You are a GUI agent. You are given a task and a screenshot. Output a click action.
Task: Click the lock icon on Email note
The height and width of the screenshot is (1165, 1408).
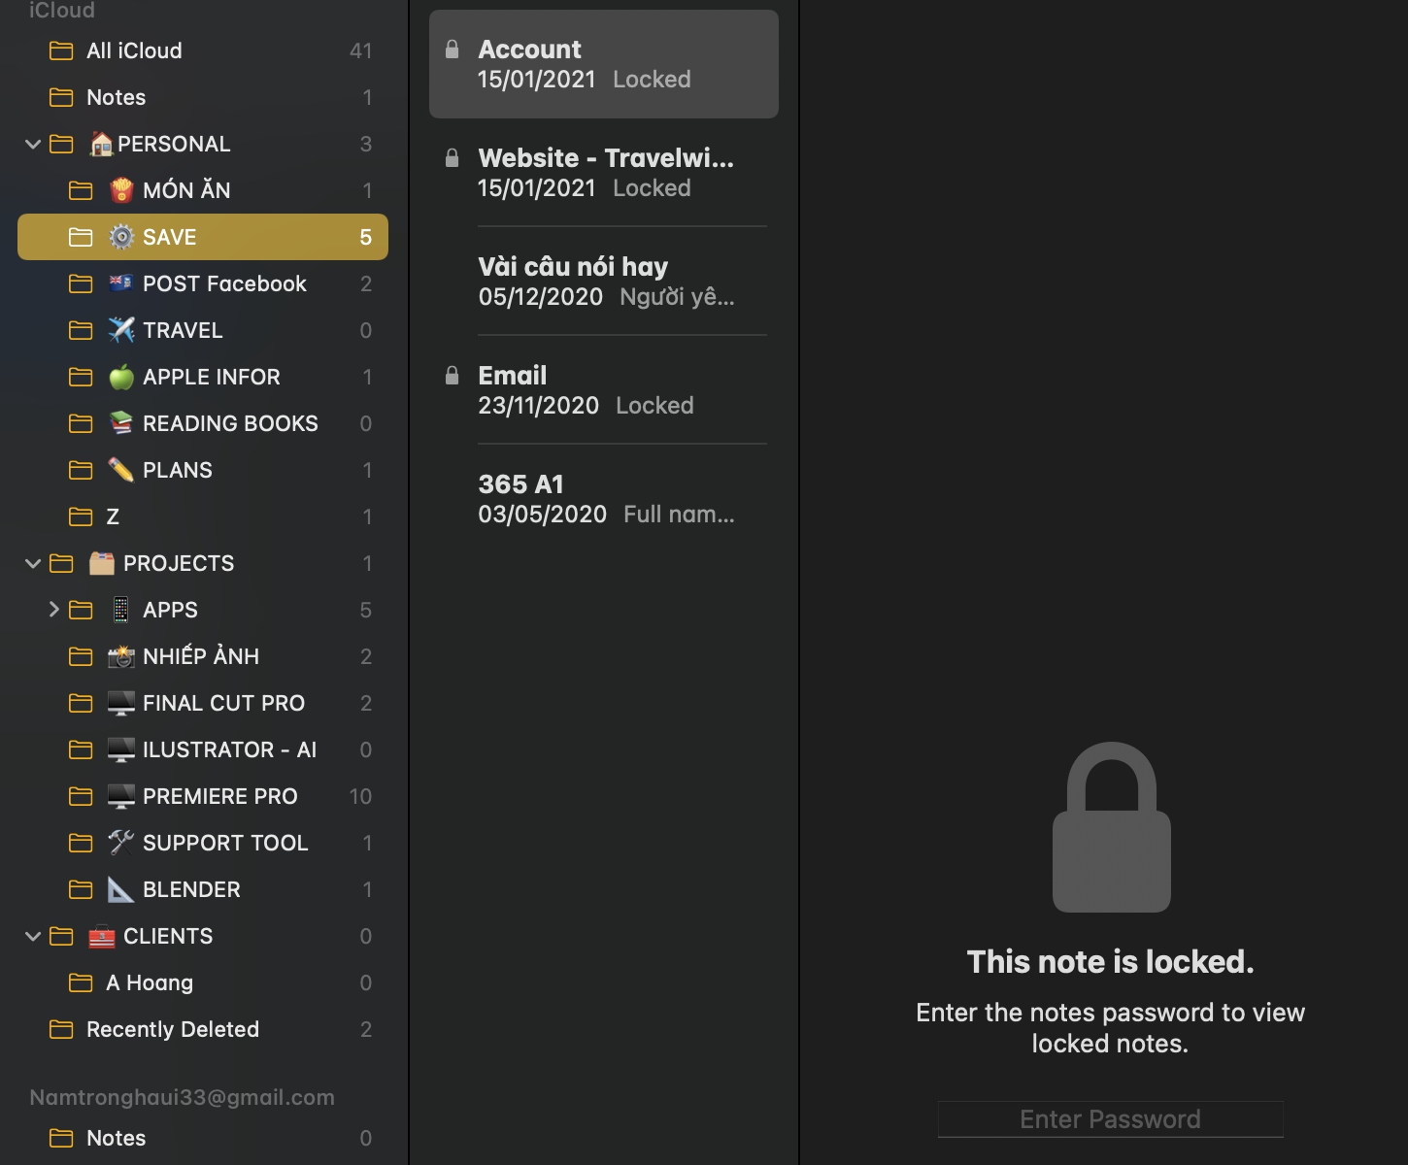click(452, 375)
